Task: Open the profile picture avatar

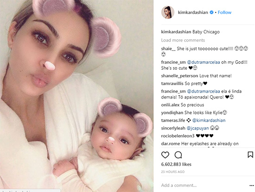Action: (168, 12)
